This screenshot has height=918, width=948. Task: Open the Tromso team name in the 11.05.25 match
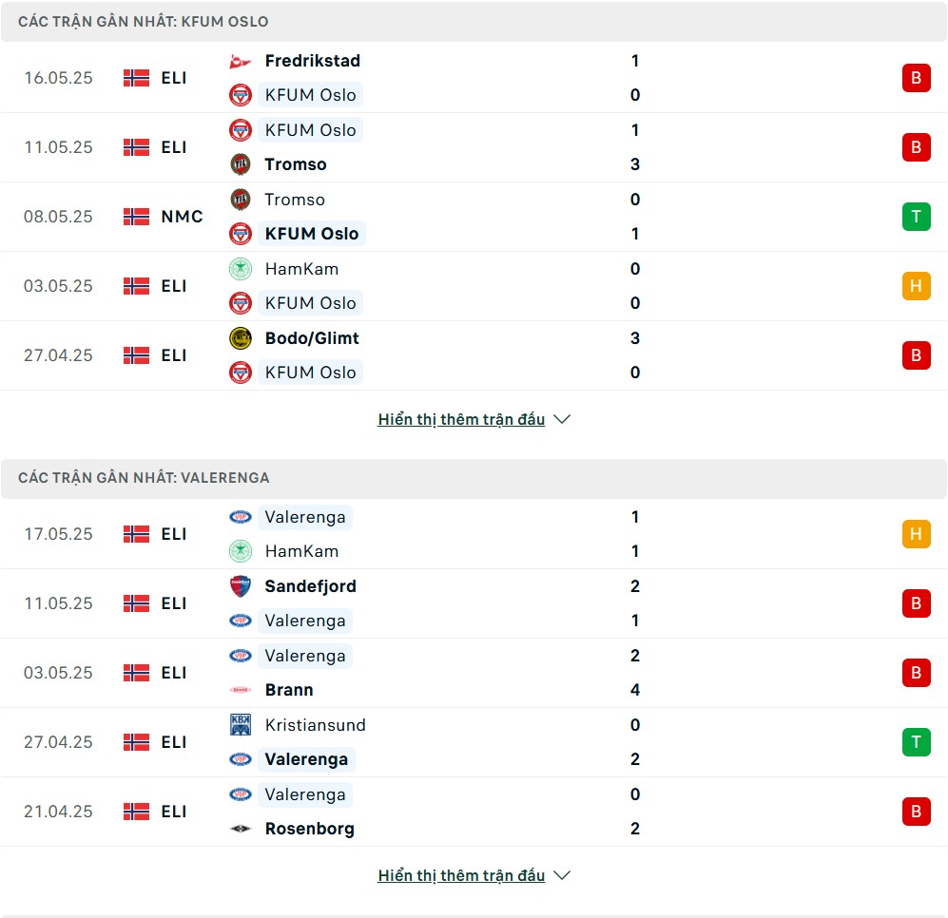(296, 164)
